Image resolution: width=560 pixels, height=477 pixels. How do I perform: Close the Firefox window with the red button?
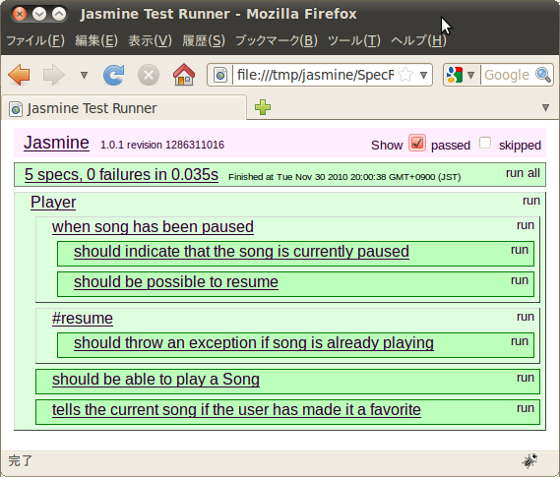pyautogui.click(x=20, y=15)
